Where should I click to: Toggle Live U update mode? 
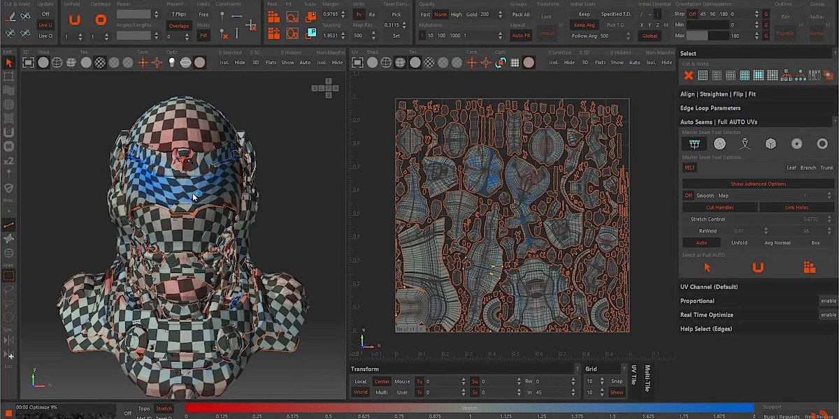pos(45,25)
